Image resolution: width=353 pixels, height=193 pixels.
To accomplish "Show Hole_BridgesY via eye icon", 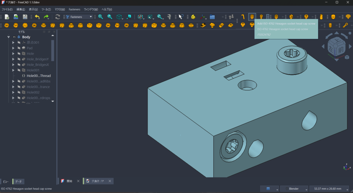I will point(19,59).
